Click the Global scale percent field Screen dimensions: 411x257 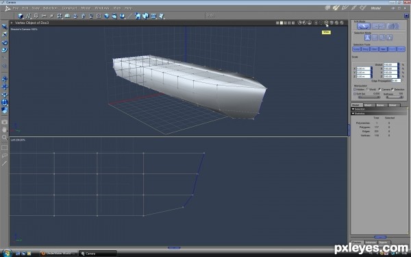(390, 64)
